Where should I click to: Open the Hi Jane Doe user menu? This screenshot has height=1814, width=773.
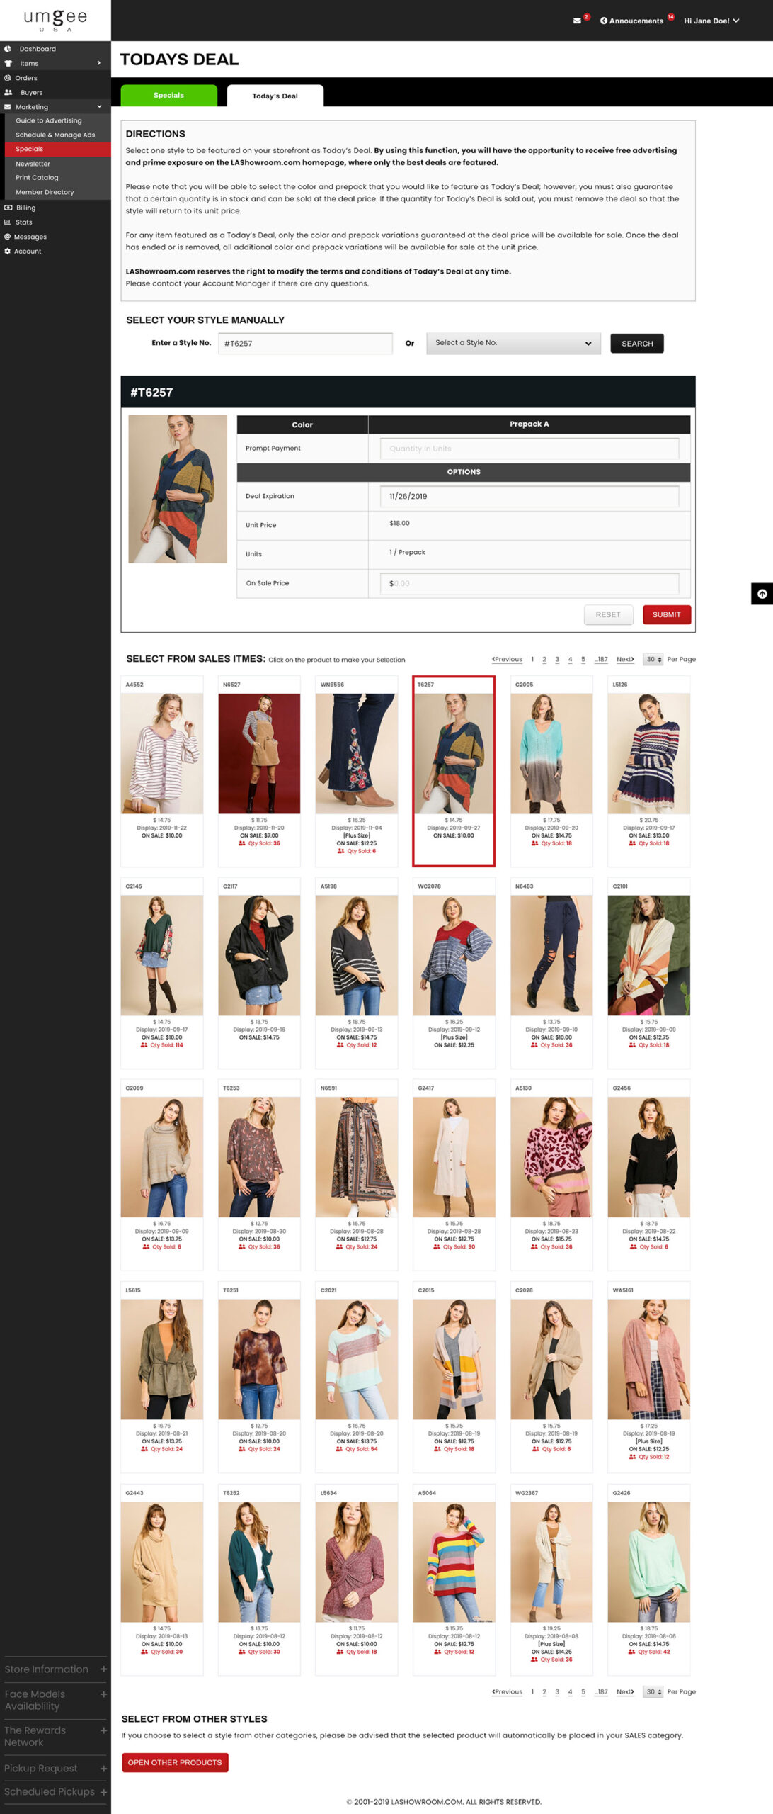coord(711,21)
